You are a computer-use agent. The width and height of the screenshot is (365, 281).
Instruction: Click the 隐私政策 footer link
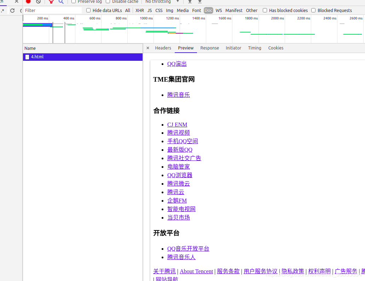pos(293,271)
